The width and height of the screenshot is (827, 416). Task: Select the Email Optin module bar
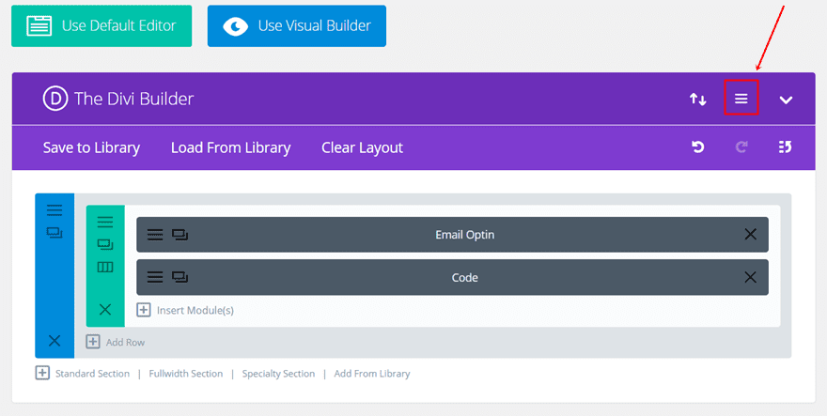453,235
